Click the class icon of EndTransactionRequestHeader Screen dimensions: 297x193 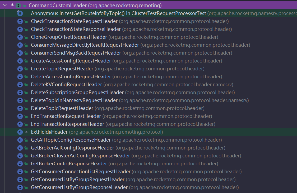pos(20,116)
